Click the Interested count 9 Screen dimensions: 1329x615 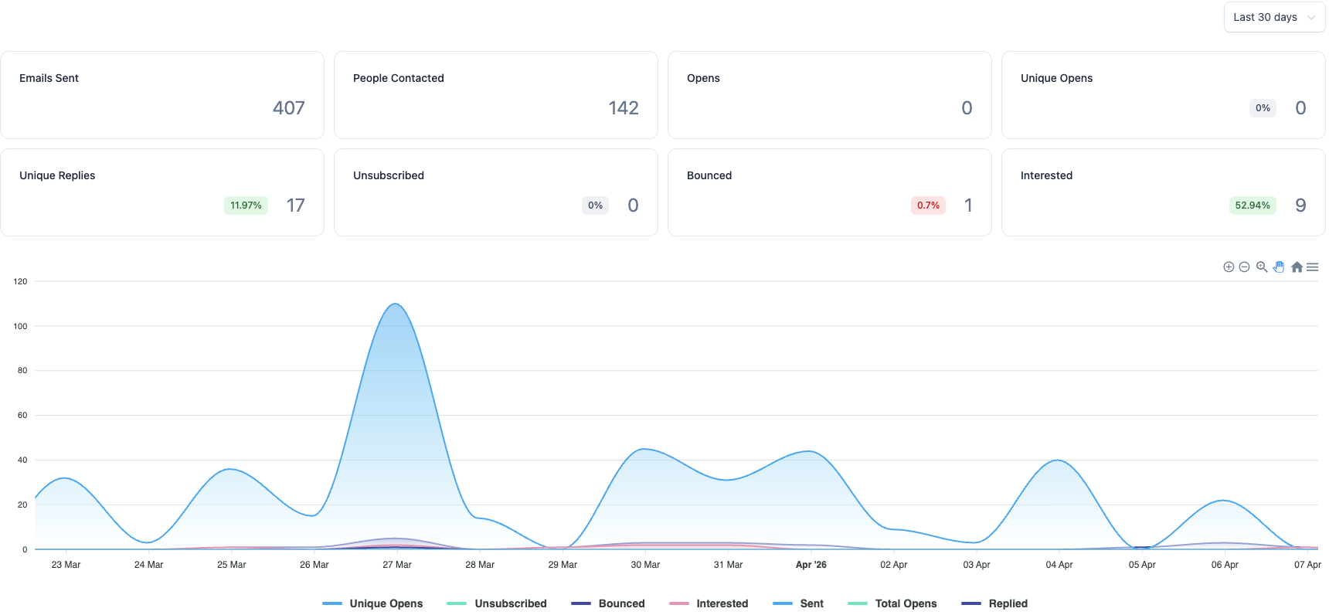pyautogui.click(x=1301, y=206)
